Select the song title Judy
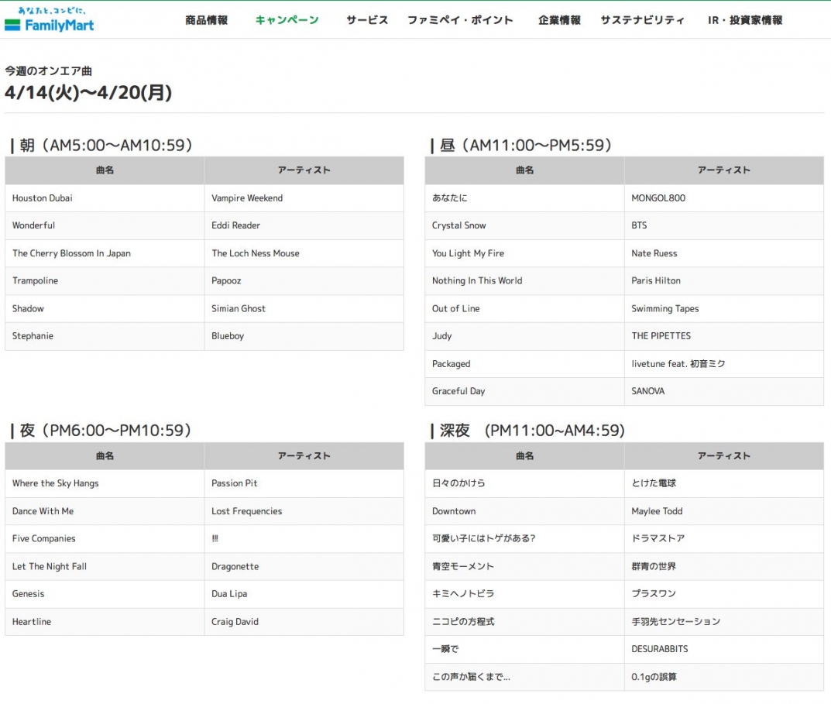This screenshot has width=831, height=704. (x=442, y=336)
